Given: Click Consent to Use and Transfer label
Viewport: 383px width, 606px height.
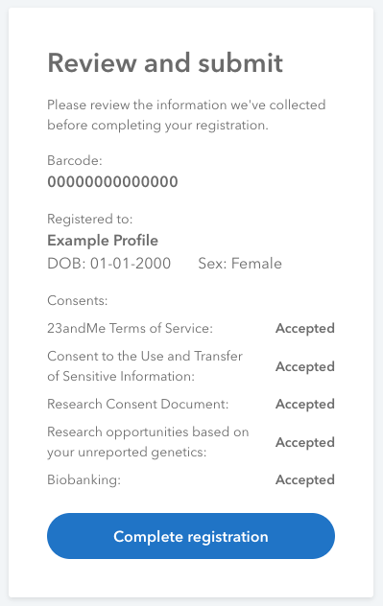Looking at the screenshot, I should 145,366.
